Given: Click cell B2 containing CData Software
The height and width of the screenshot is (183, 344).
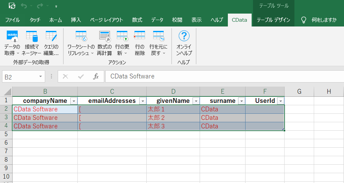Looking at the screenshot, I should coord(45,109).
